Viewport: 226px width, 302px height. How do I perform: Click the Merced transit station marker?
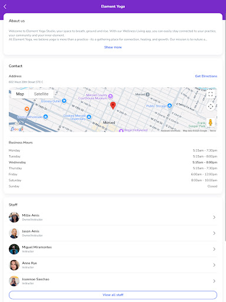point(148,94)
